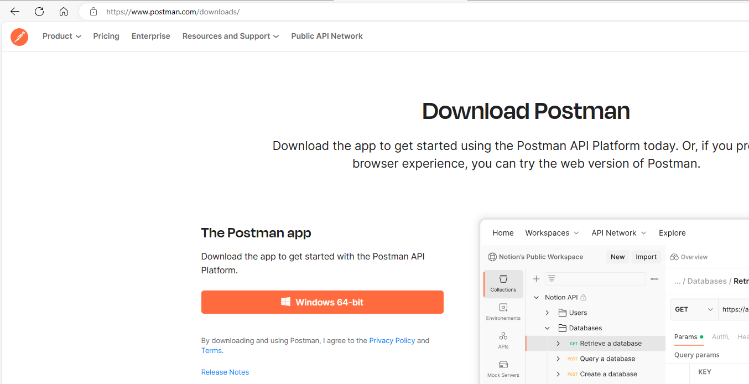Expand the Create a database chevron
Viewport: 749px width, 384px height.
click(558, 374)
